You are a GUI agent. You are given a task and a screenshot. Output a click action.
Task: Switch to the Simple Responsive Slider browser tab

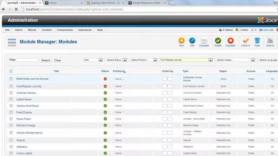pyautogui.click(x=147, y=3)
